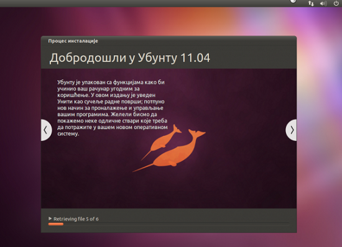Viewport: 342px width, 247px height.
Task: Go back to the previous slide
Action: point(46,130)
